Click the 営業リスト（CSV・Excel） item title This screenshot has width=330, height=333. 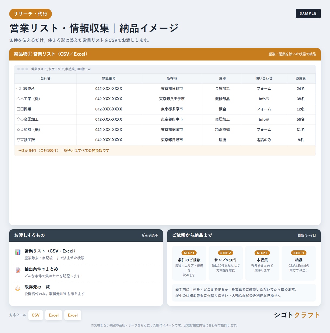50,251
